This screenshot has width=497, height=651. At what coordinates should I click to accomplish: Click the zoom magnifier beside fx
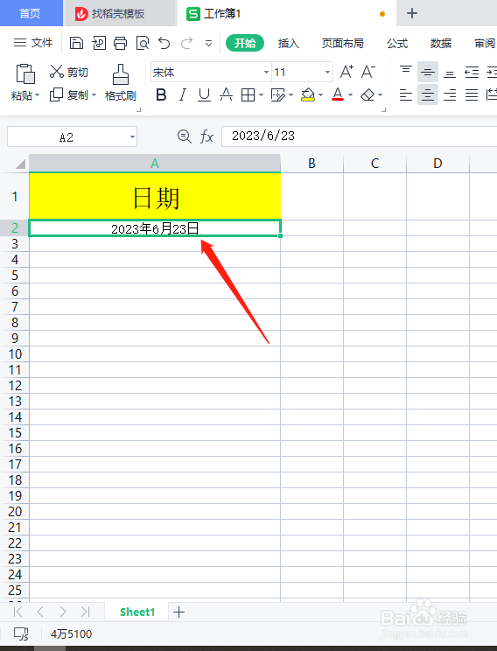(x=184, y=136)
